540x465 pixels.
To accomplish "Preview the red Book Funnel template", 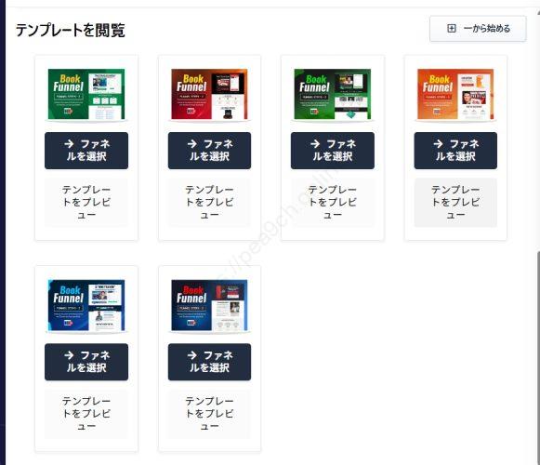I will [209, 203].
